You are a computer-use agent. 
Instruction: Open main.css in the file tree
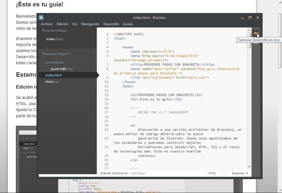click(x=52, y=82)
